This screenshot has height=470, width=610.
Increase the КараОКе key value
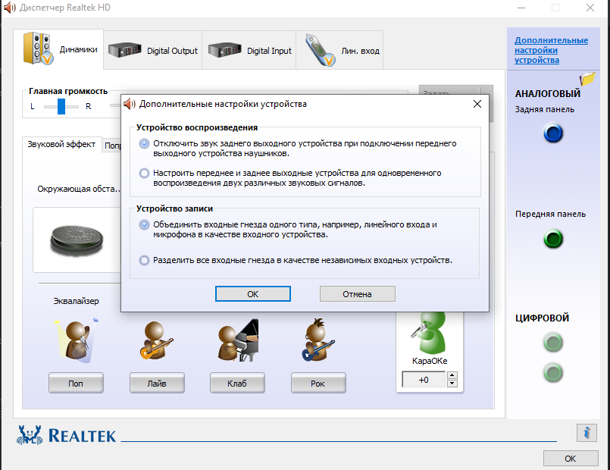pos(452,375)
